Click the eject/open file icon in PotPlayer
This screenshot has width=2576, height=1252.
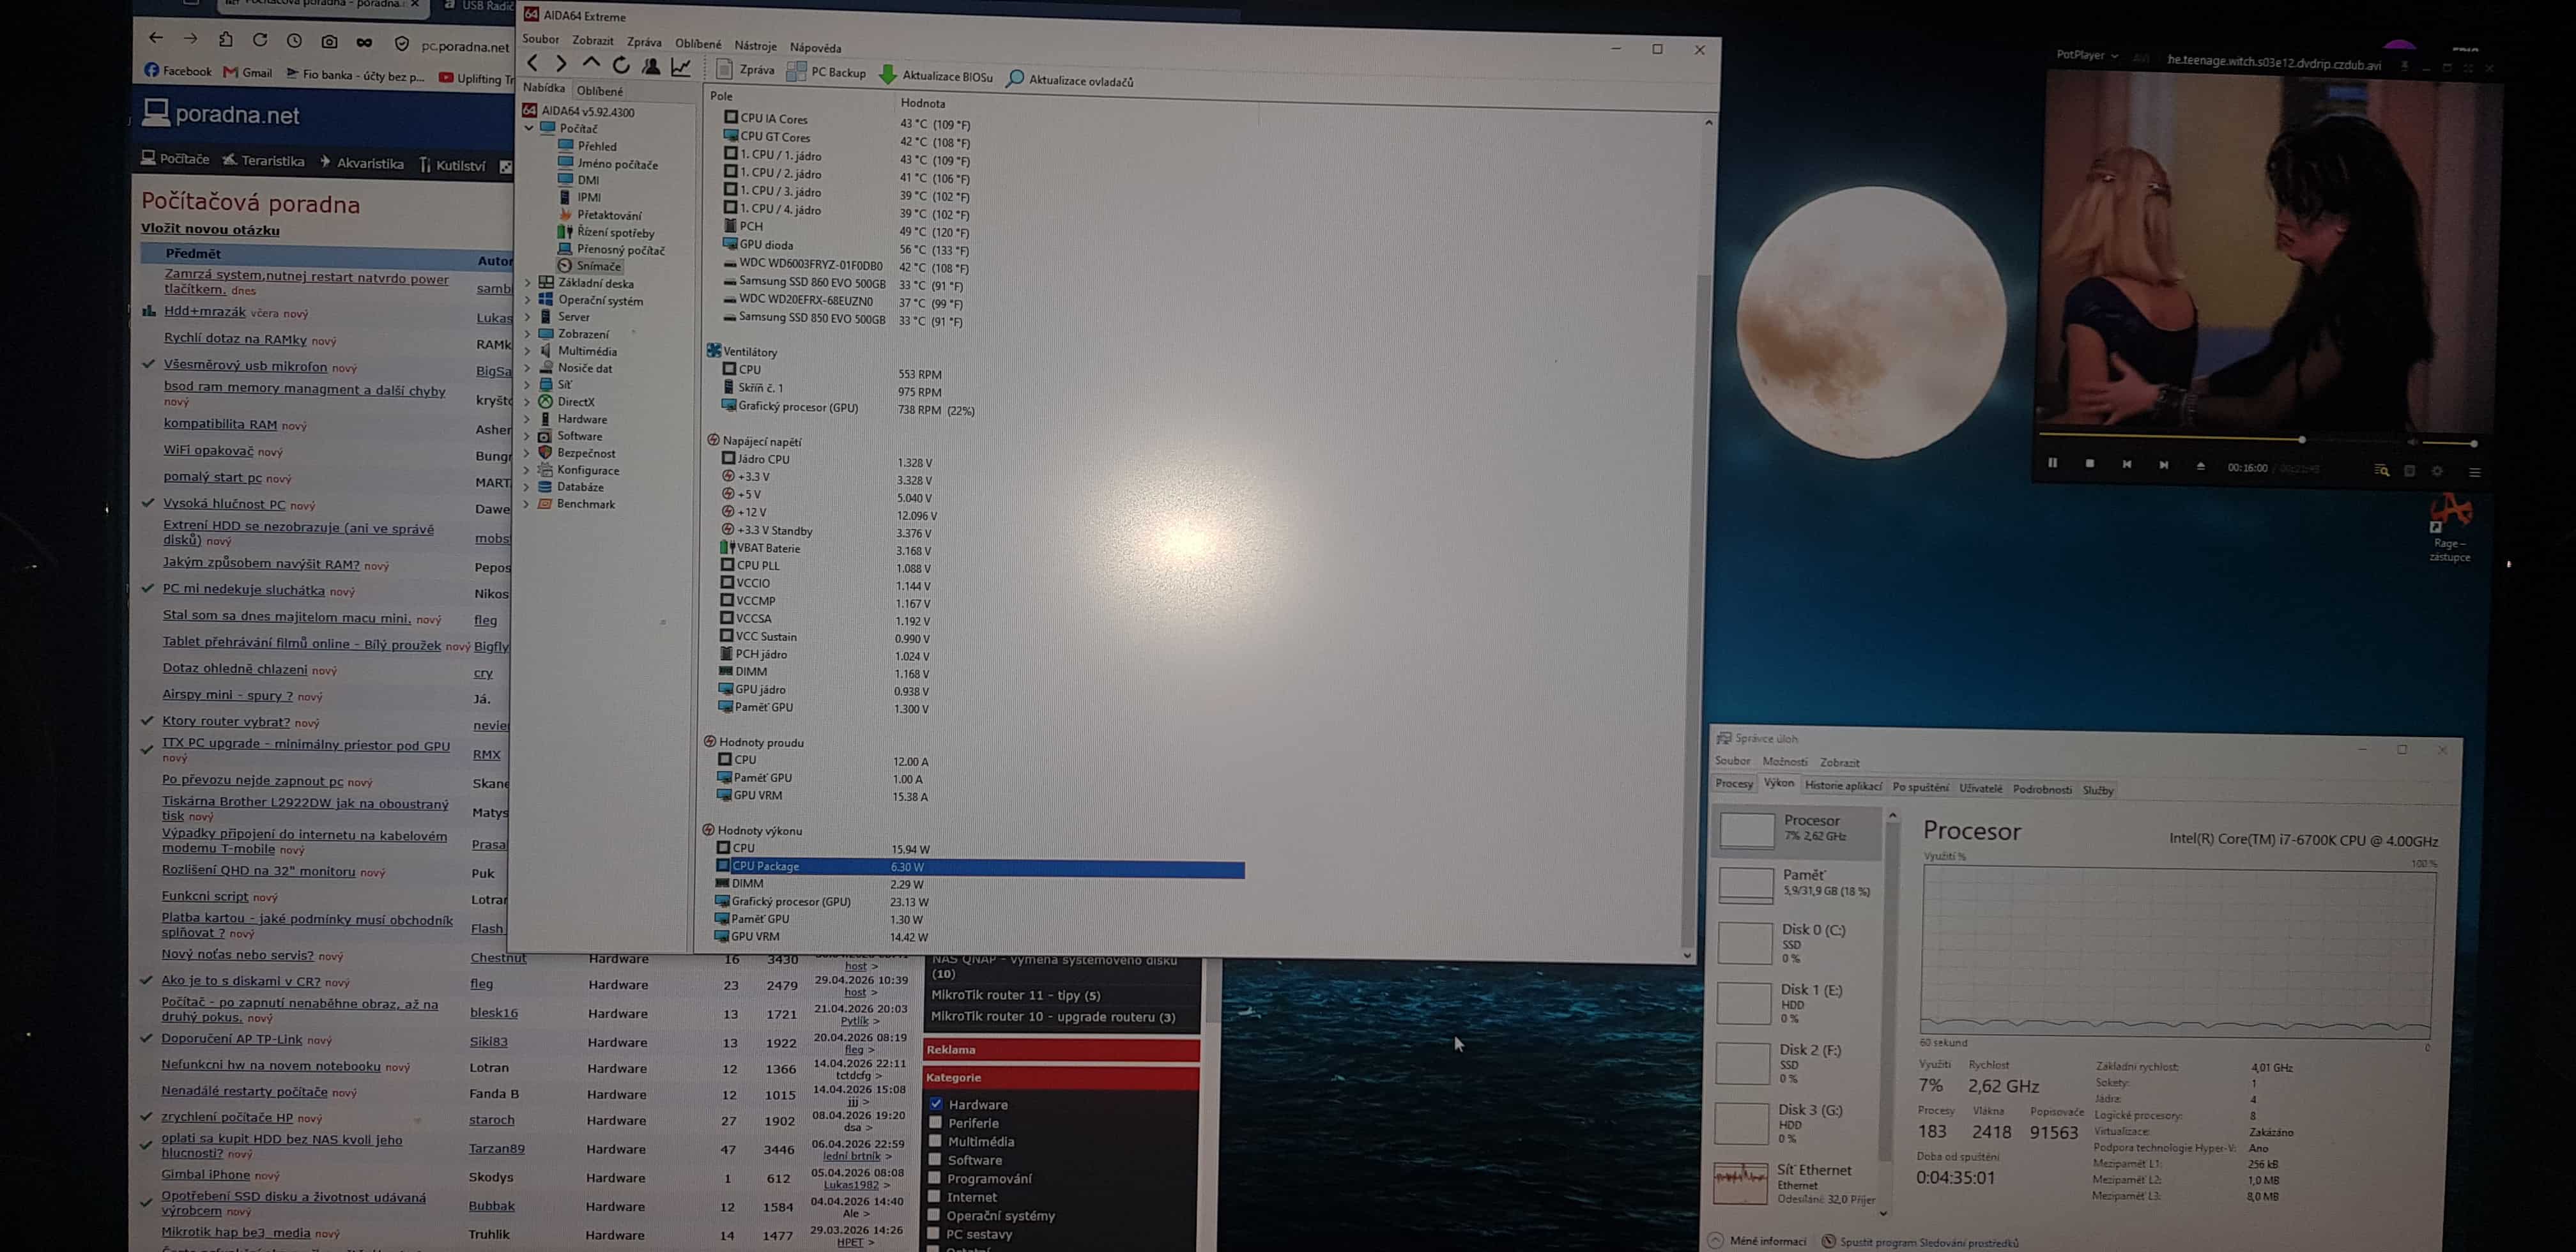pos(2200,466)
